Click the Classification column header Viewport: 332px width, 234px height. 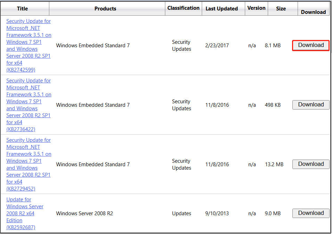[x=183, y=8]
